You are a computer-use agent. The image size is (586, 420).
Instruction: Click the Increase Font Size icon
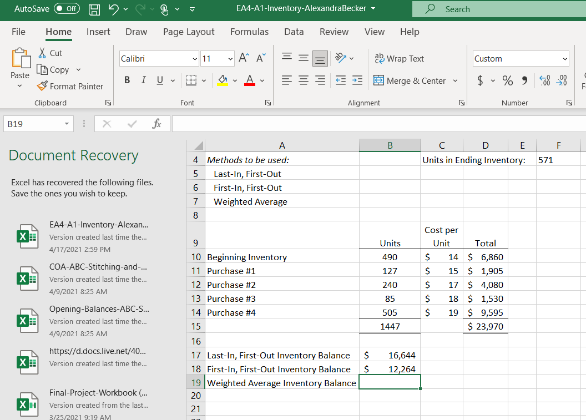click(x=243, y=59)
